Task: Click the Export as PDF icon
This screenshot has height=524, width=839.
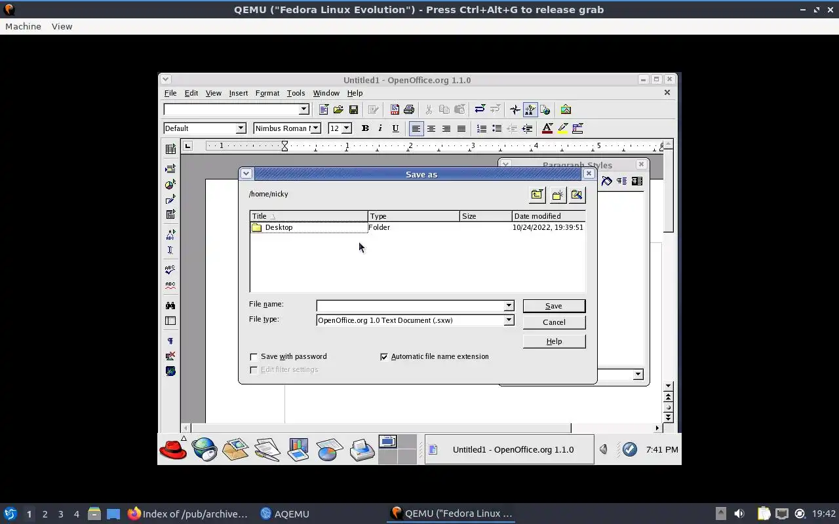Action: (395, 109)
